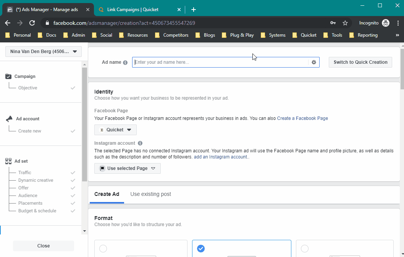Image resolution: width=404 pixels, height=257 pixels.
Task: Reload the page with refresh icon
Action: tap(32, 23)
